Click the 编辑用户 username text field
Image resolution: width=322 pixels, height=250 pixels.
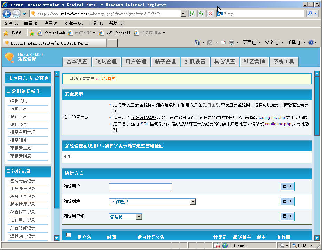[141, 187]
